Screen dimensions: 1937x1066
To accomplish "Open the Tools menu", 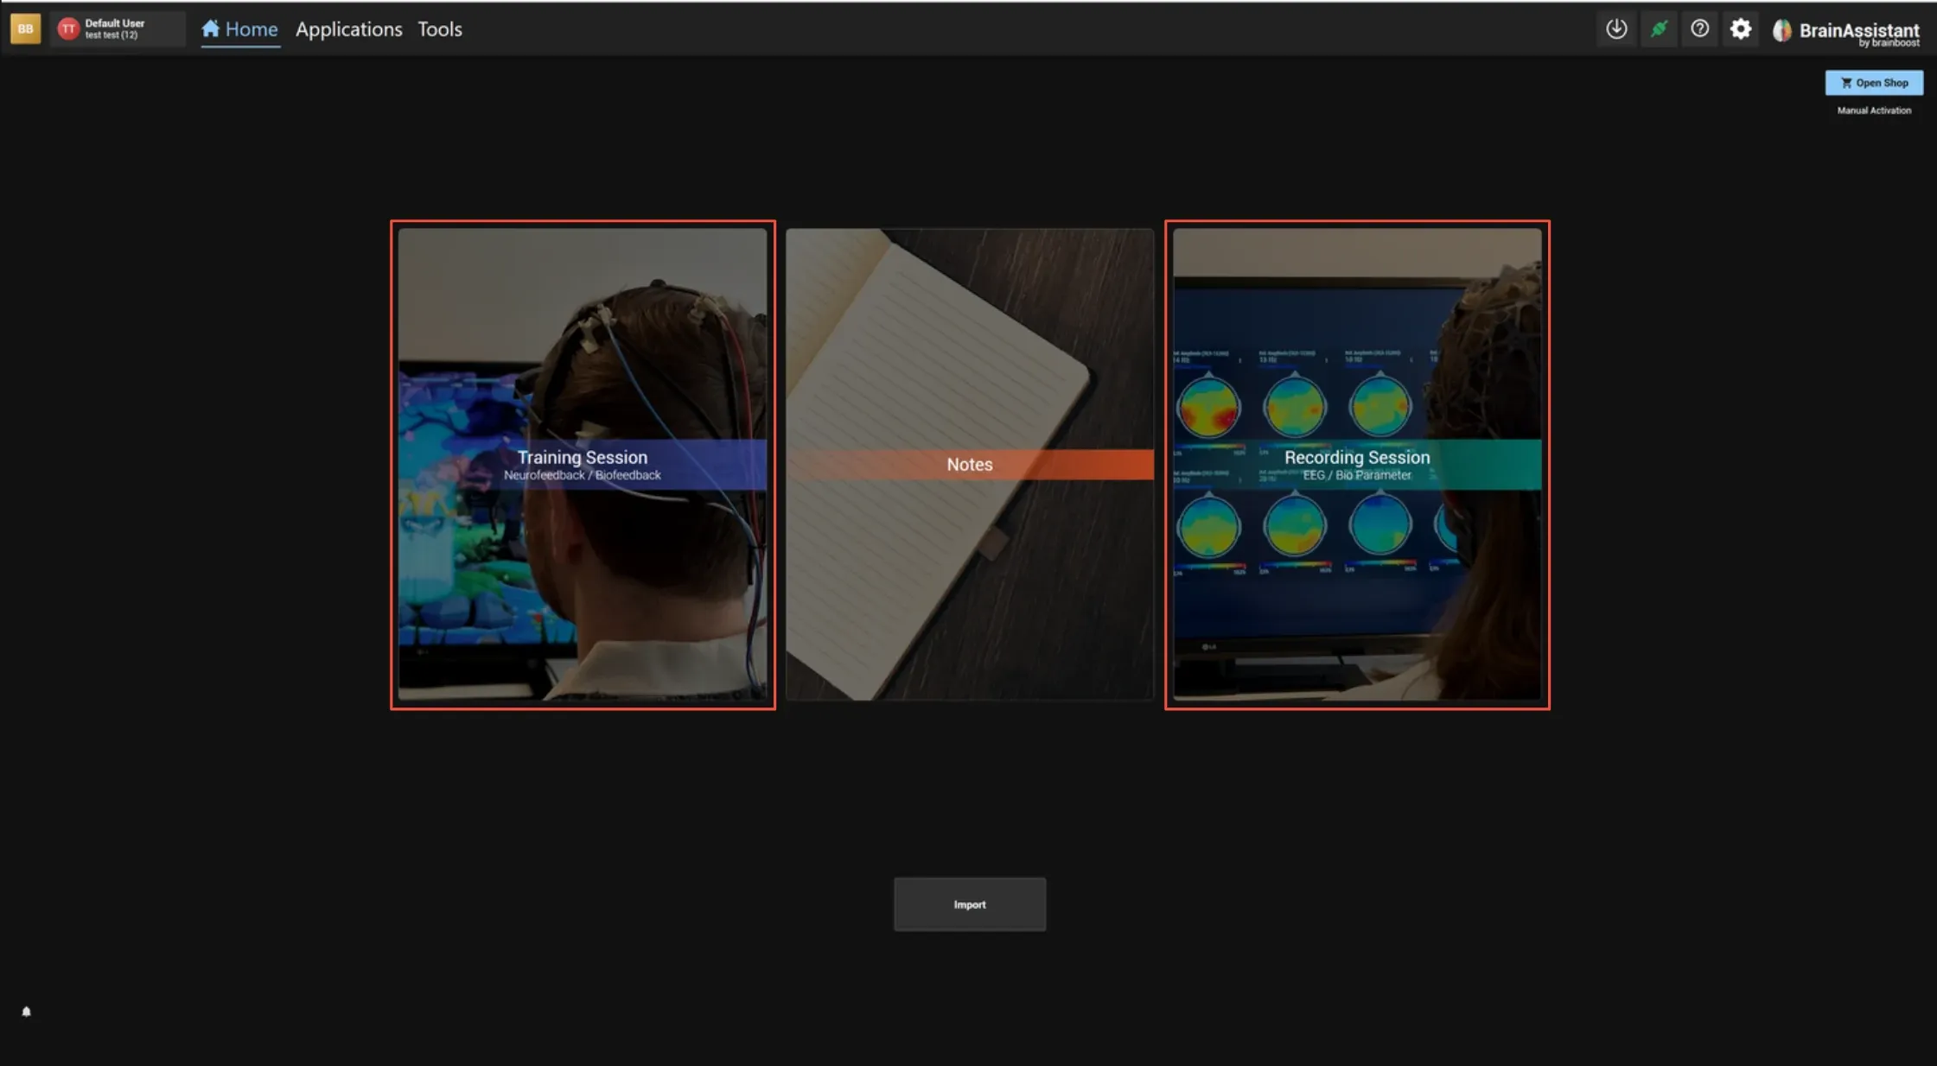I will 440,29.
